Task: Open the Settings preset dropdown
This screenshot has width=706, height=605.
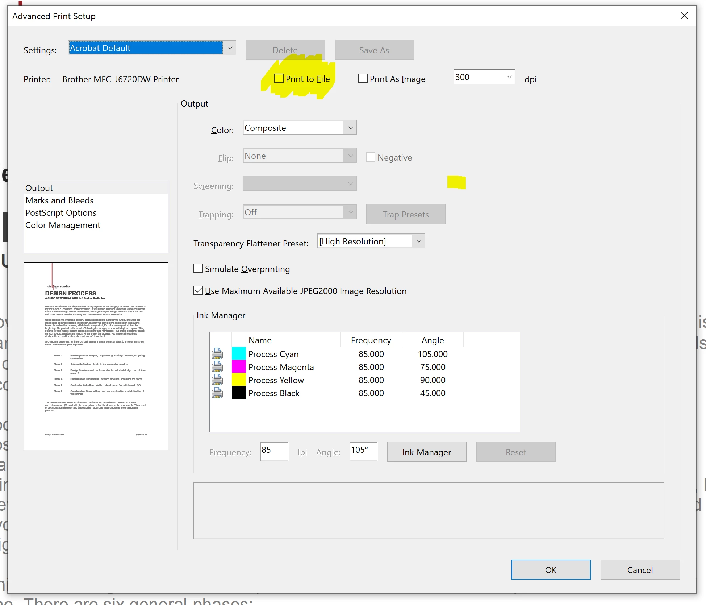Action: point(230,48)
